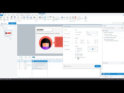The height and width of the screenshot is (93, 124).
Task: Click the Convert to Freeform ribbon icon
Action: pyautogui.click(x=4, y=18)
